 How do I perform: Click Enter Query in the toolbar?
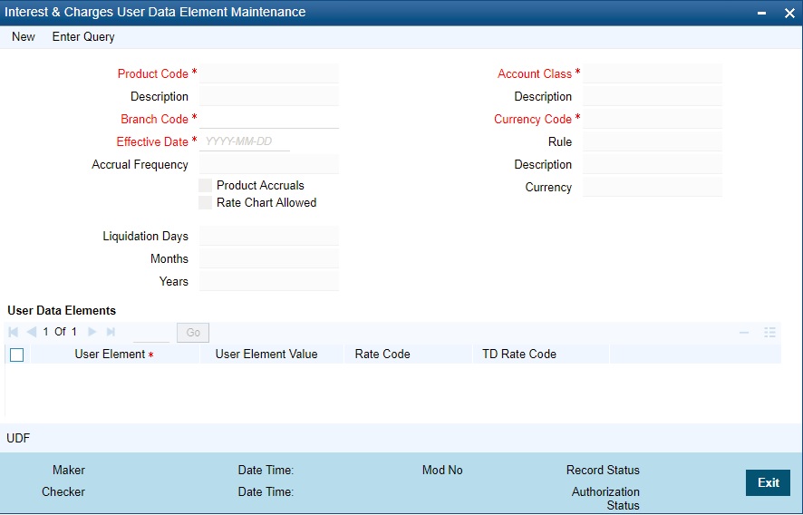[x=83, y=37]
